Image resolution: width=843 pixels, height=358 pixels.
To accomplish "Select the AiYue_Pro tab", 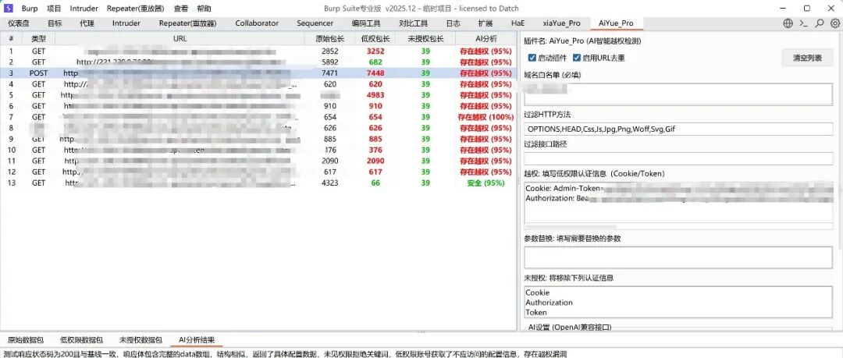I will click(616, 23).
